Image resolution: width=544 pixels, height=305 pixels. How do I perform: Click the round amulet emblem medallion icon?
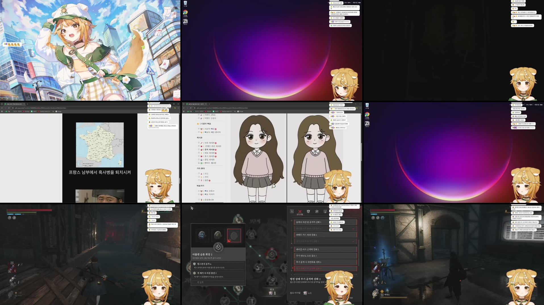218,247
